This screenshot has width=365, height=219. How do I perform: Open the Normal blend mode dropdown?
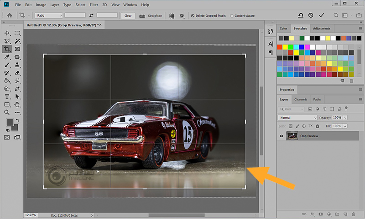tap(297, 118)
